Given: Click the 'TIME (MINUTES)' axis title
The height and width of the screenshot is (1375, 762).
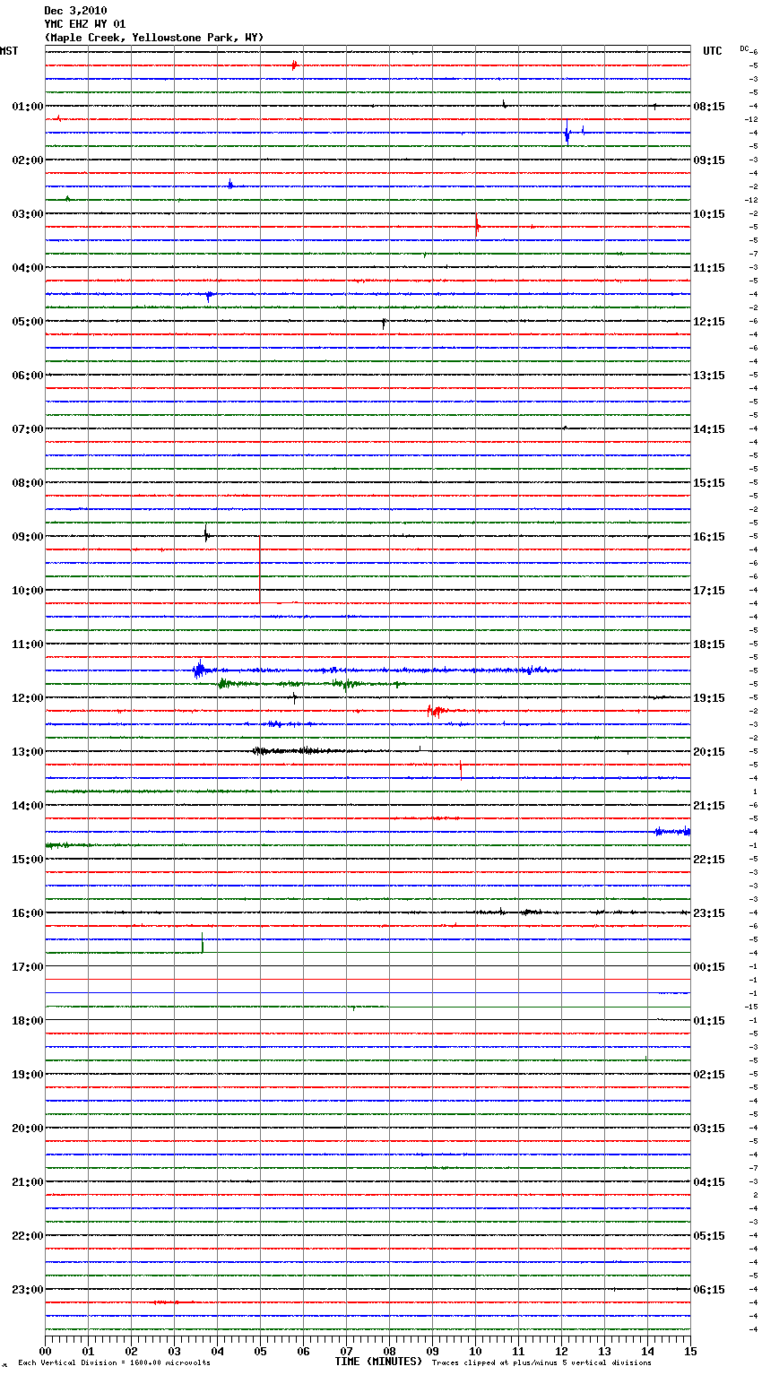Looking at the screenshot, I should click(x=378, y=1362).
